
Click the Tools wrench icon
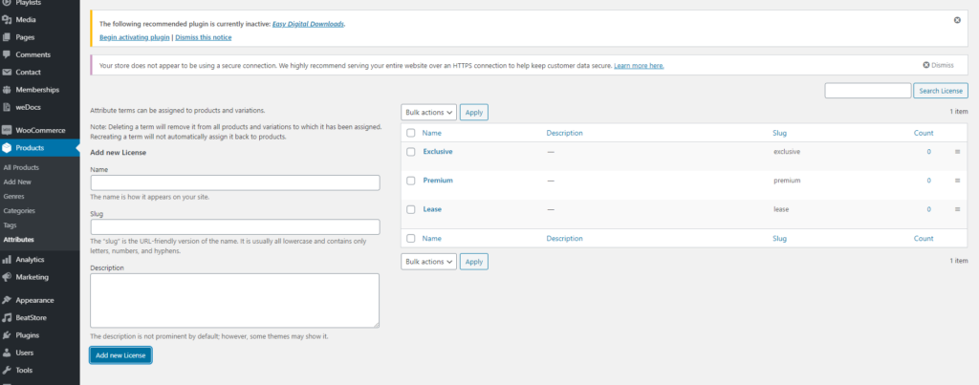7,370
